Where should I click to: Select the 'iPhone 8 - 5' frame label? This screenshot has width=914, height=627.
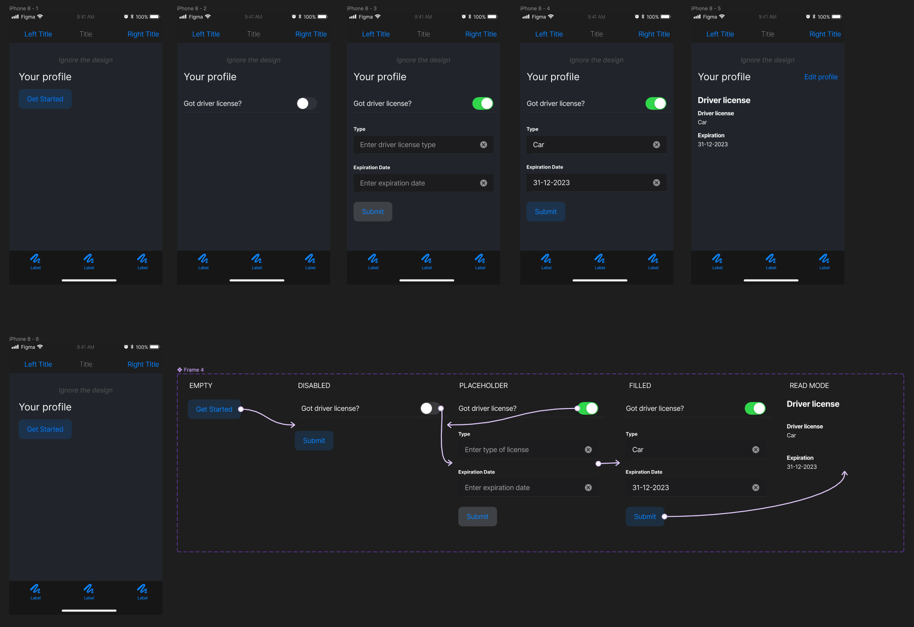click(x=706, y=8)
